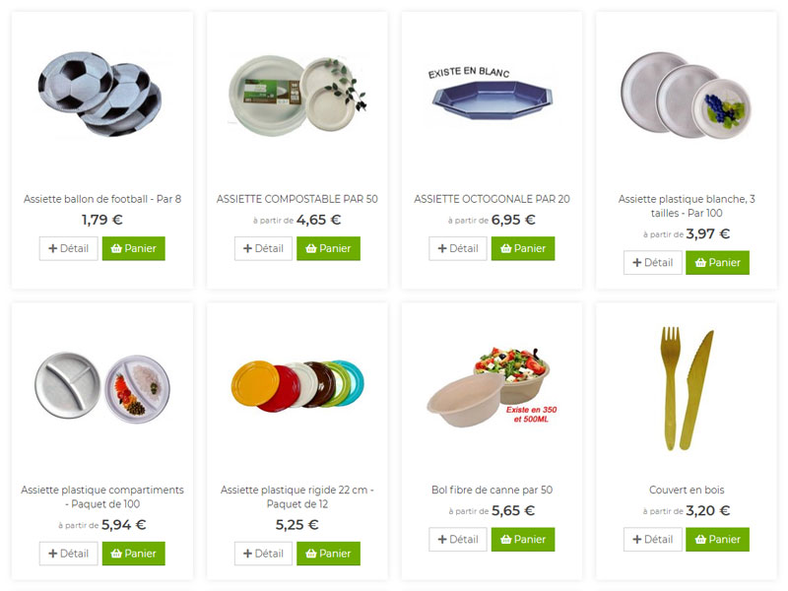Add Bol fibre de canne to Panier
The image size is (788, 591).
(x=523, y=539)
